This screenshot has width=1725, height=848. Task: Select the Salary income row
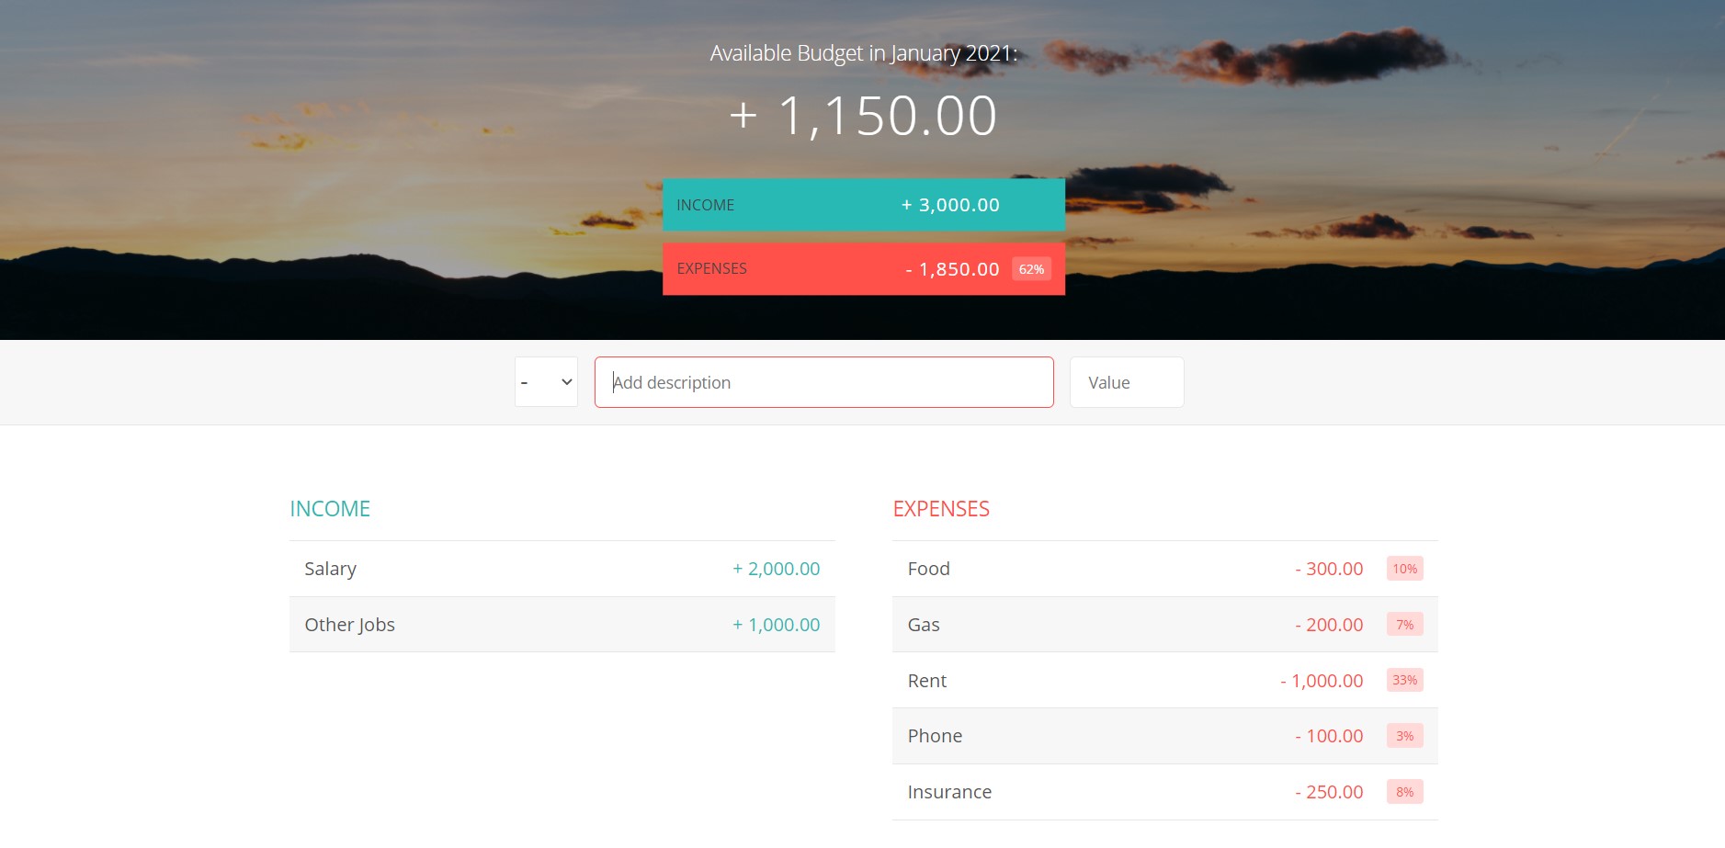[562, 569]
